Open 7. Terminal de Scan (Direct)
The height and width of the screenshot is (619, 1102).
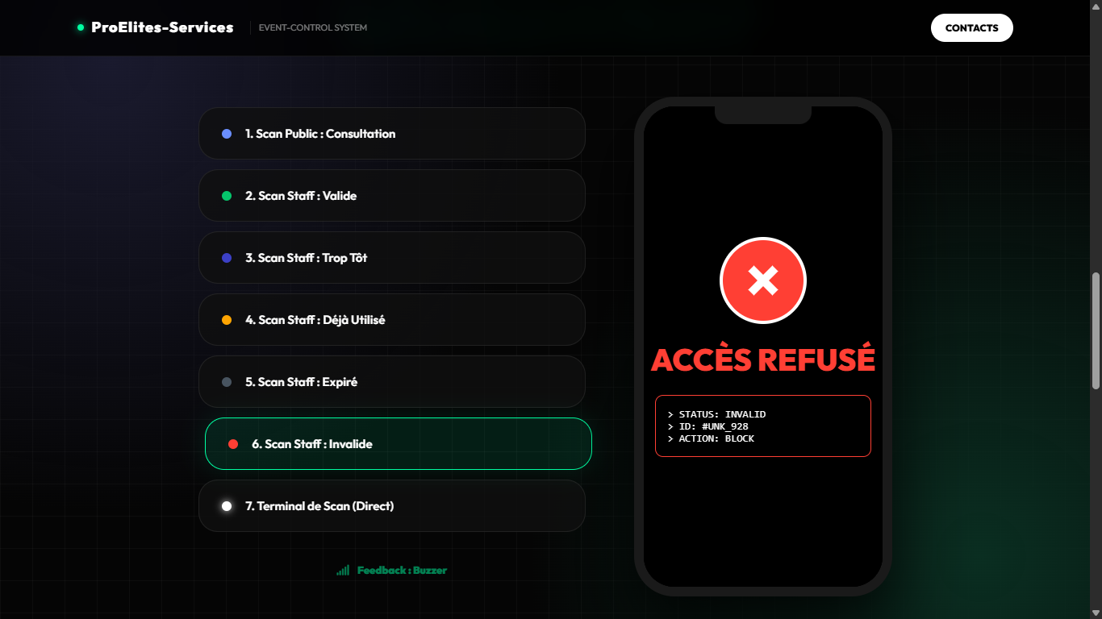click(392, 506)
